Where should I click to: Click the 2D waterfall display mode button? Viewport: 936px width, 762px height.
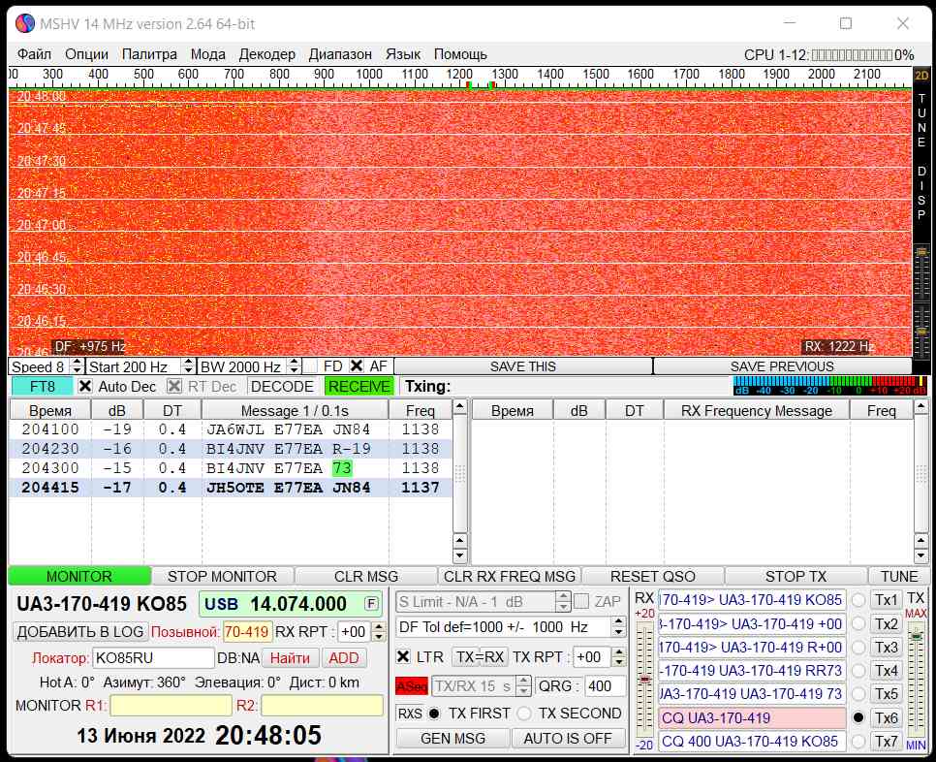pyautogui.click(x=921, y=75)
